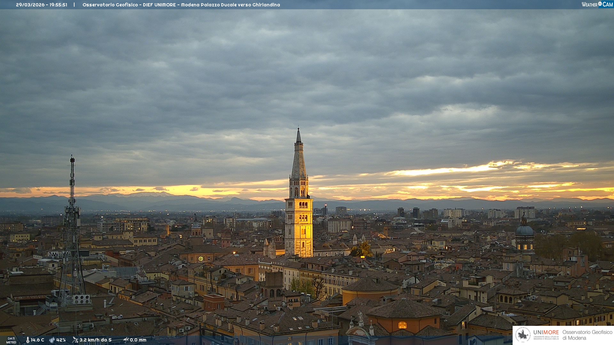Click the thermometer temperature icon

pyautogui.click(x=28, y=340)
